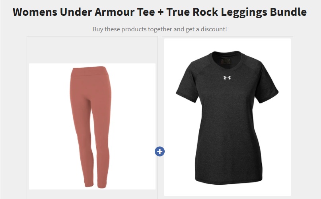The height and width of the screenshot is (199, 321).
Task: Open the pink leggings product image
Action: pos(92,126)
